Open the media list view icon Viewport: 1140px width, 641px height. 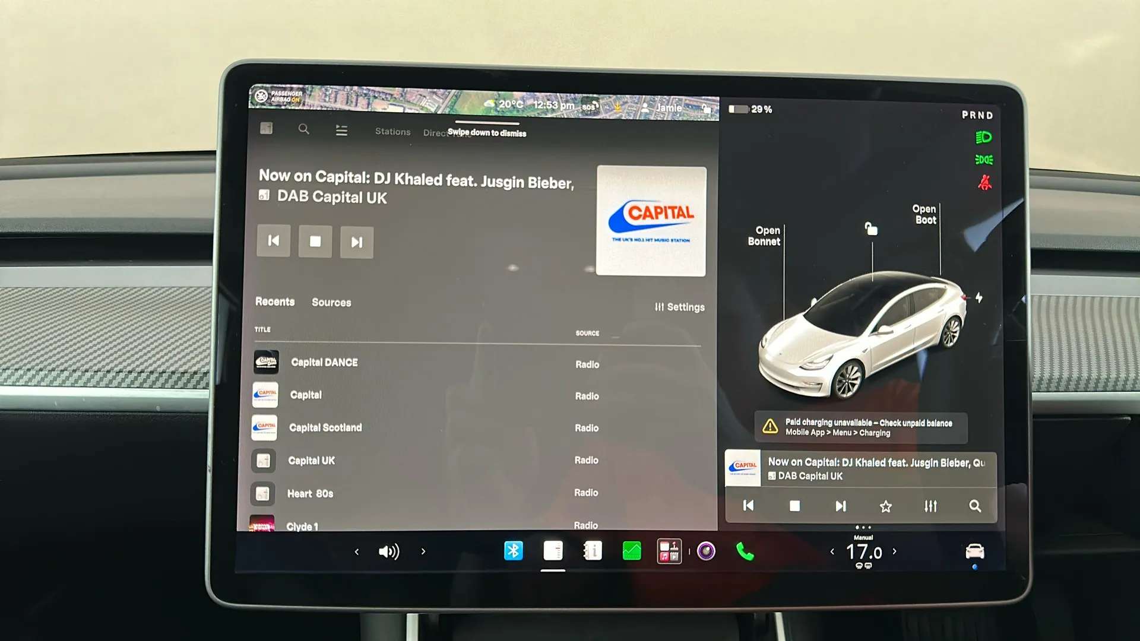[341, 130]
